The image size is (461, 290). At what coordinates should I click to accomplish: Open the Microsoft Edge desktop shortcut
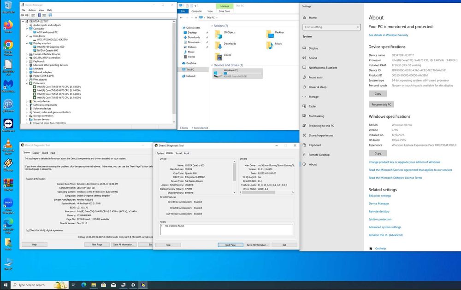click(x=8, y=226)
